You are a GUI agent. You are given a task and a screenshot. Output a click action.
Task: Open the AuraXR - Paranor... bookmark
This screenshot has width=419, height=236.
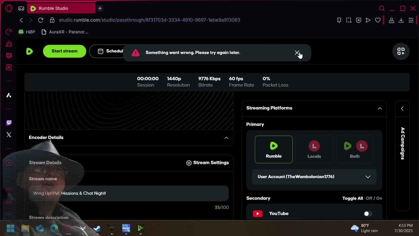65,32
